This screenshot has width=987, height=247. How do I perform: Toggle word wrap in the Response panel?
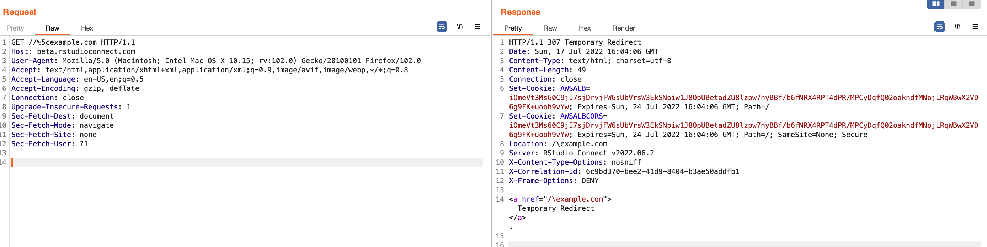tap(939, 27)
